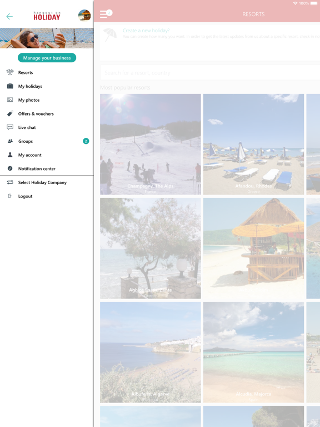320x427 pixels.
Task: Click the Logout door icon
Action: point(10,196)
